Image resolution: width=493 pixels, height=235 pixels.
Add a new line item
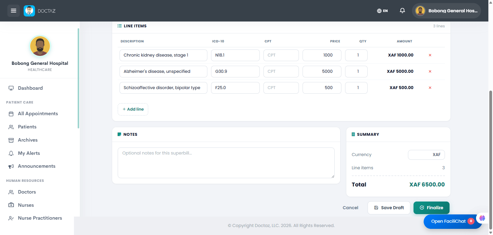(x=133, y=109)
